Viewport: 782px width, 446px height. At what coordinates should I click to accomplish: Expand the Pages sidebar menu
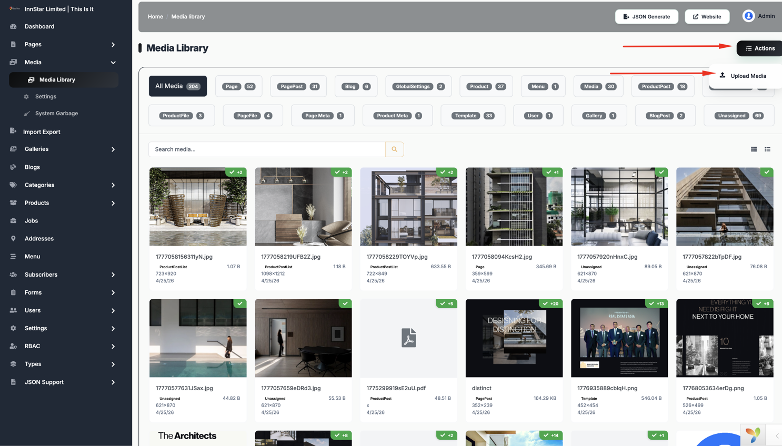pos(113,45)
